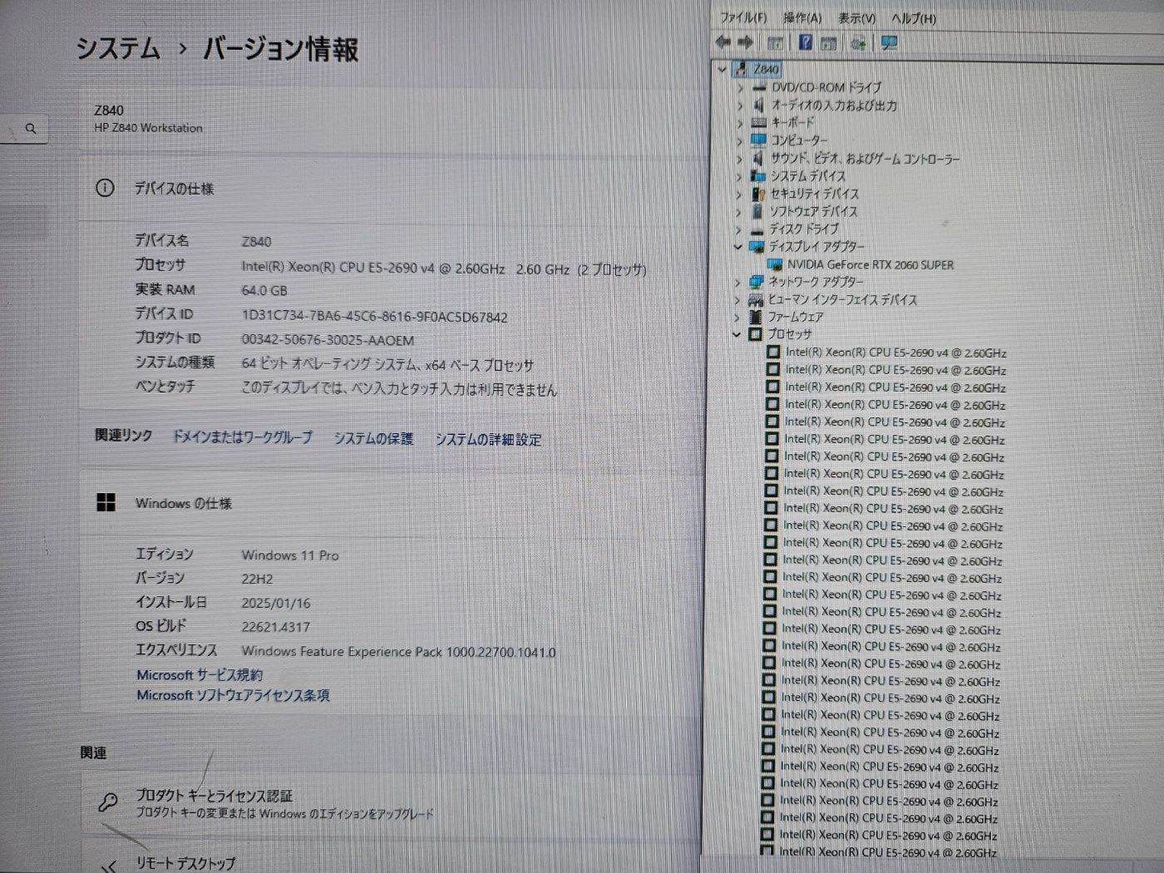The height and width of the screenshot is (873, 1164).
Task: Select the DVD/CD-ROM ドライブ drive icon
Action: (x=758, y=87)
